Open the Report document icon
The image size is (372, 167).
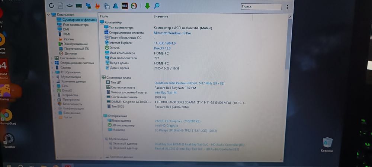point(61,6)
